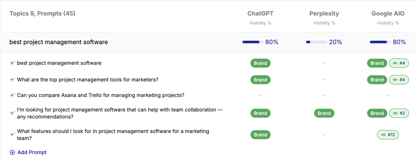
Task: Click 80% value under ChatGPT
Action: click(x=272, y=42)
